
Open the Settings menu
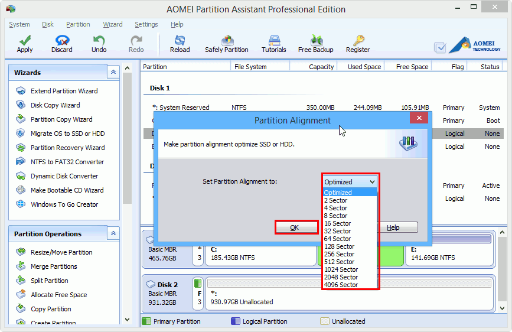(x=146, y=24)
